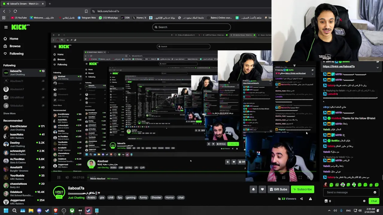
Task: Reload the page with browser refresh icon
Action: tap(15, 11)
